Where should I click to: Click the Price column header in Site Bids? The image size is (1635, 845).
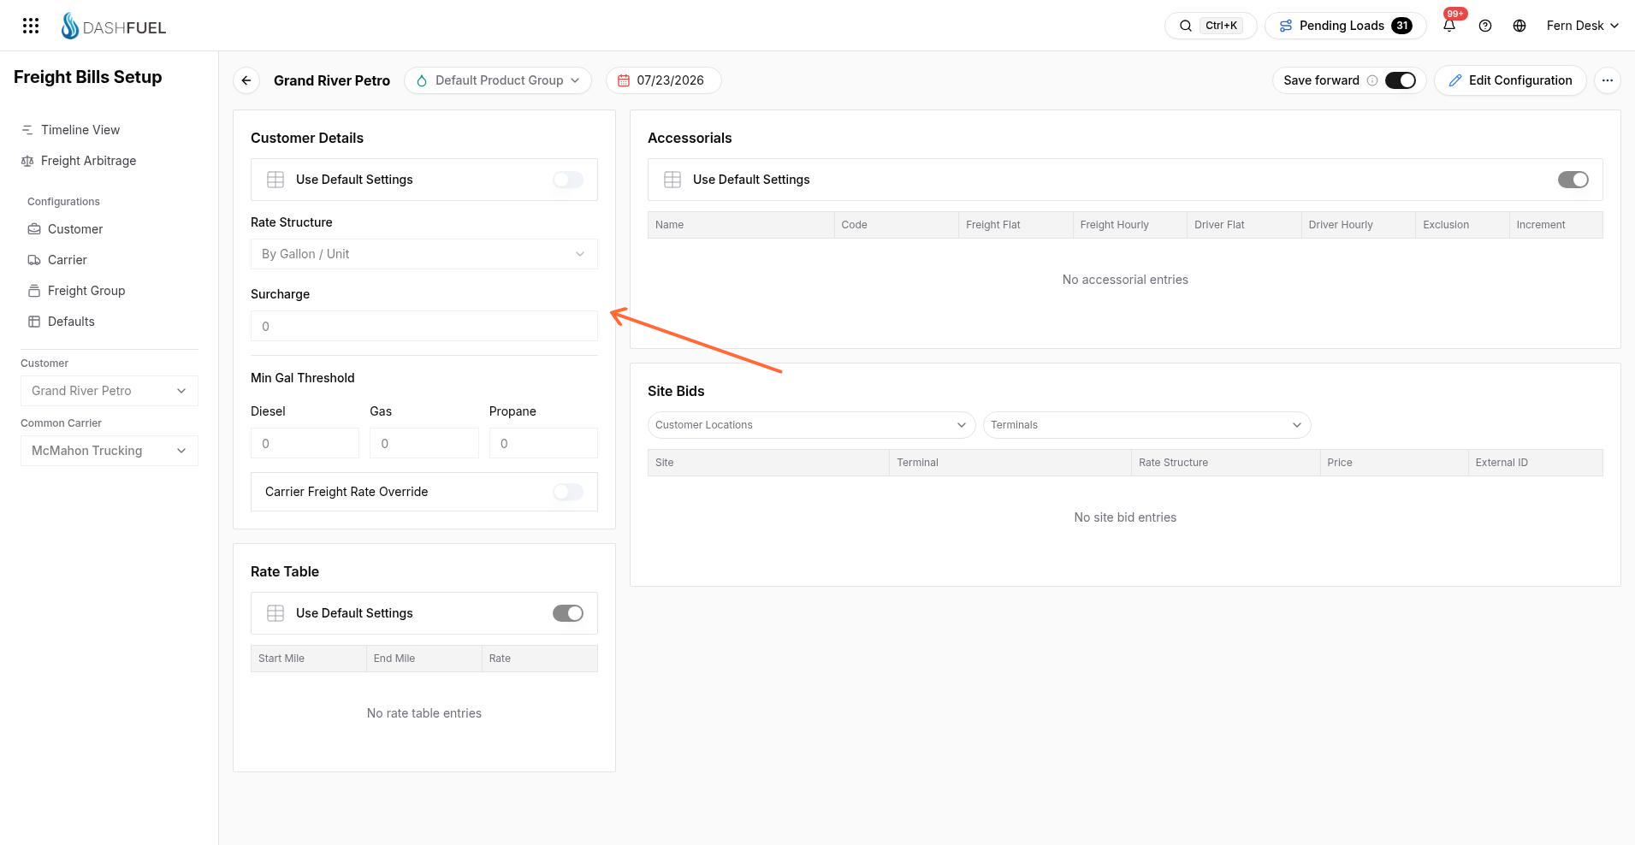1394,463
